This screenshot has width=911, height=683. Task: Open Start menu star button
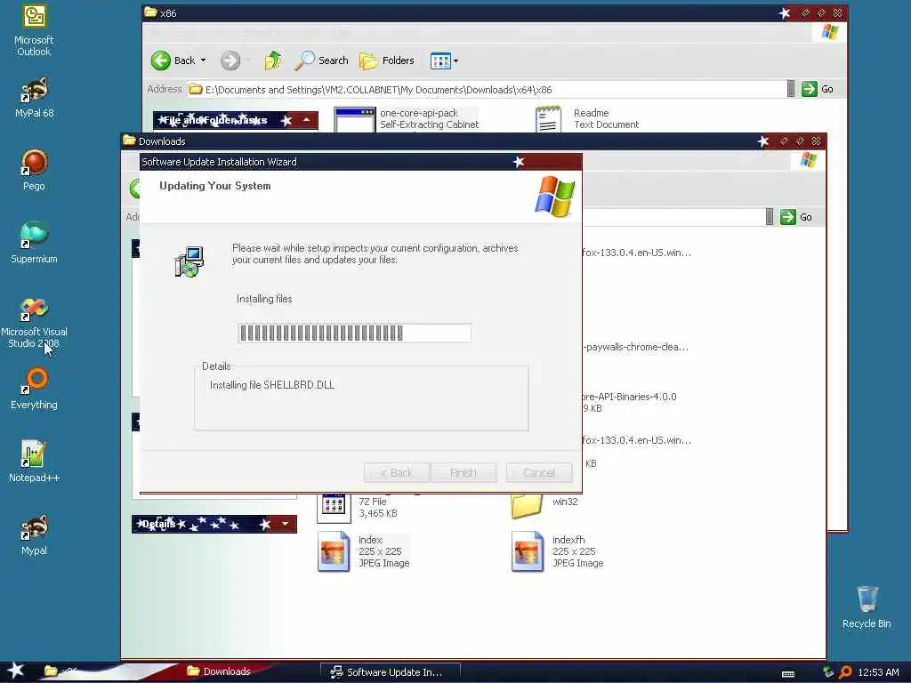click(x=16, y=671)
